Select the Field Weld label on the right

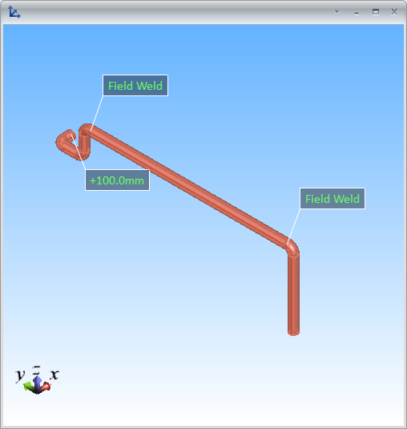(x=332, y=199)
